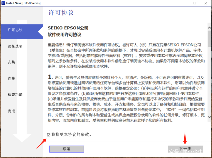Select the 连接 step in sidebar
This screenshot has width=212, height=158.
tap(11, 78)
